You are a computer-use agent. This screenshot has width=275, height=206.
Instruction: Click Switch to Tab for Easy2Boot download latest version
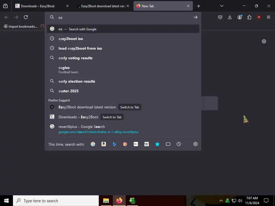pyautogui.click(x=130, y=107)
